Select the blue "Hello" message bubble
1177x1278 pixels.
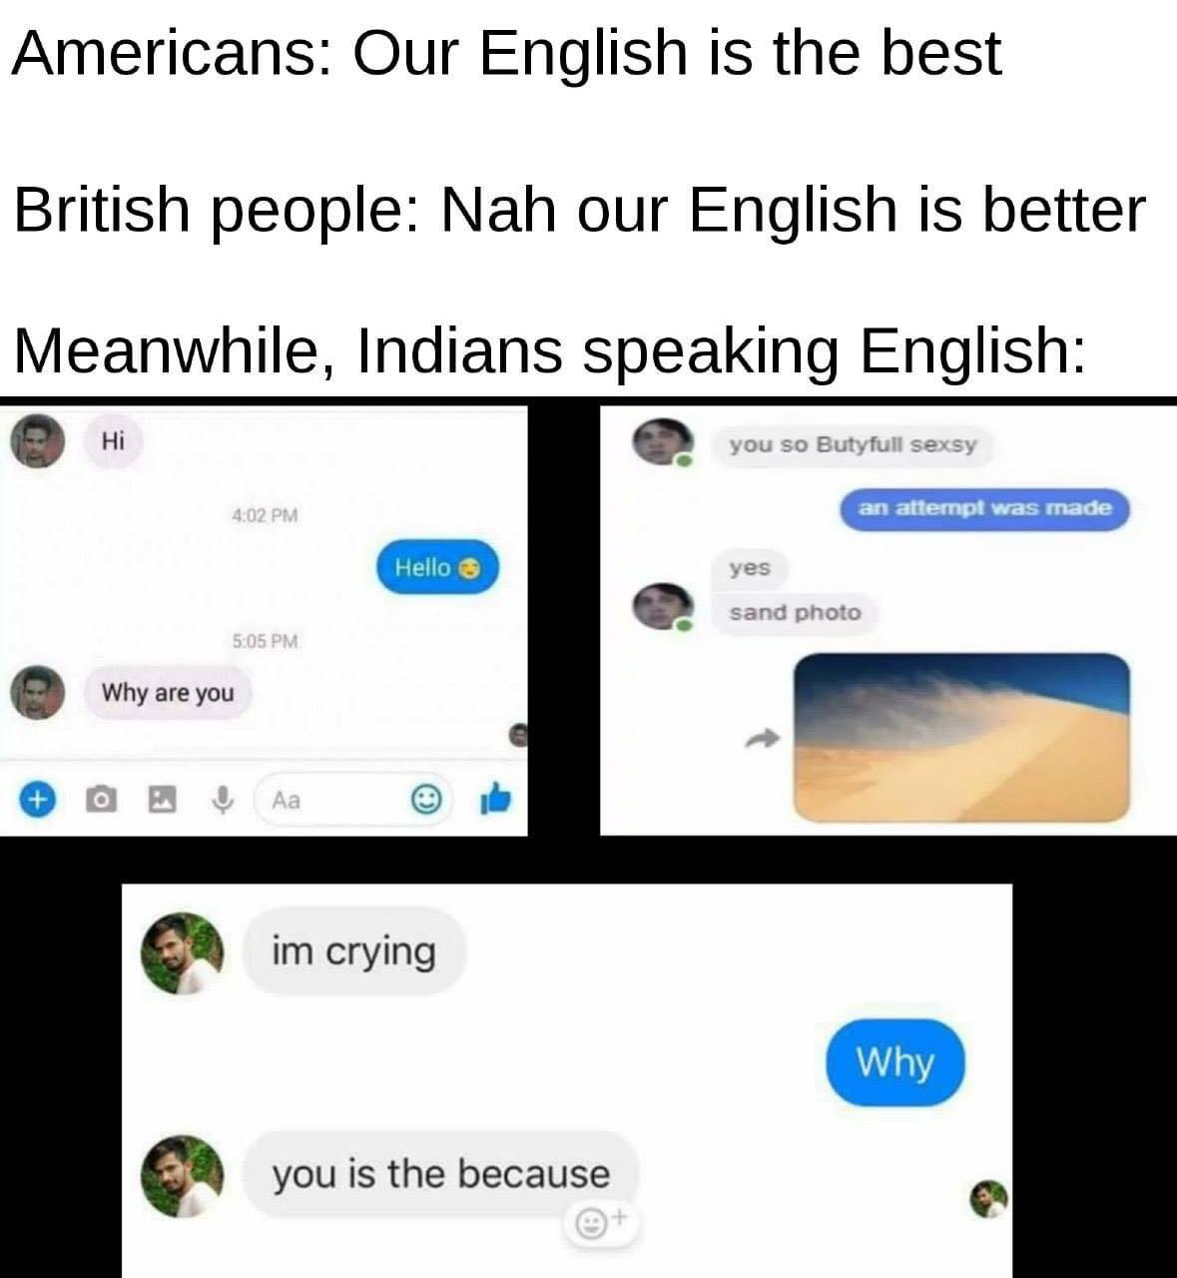(x=437, y=567)
